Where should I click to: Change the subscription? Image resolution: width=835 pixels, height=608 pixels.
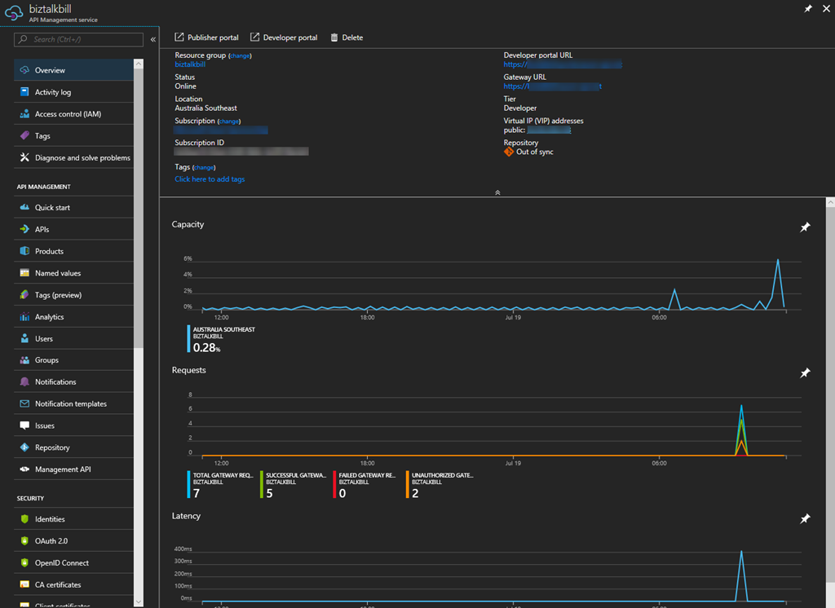(x=229, y=121)
